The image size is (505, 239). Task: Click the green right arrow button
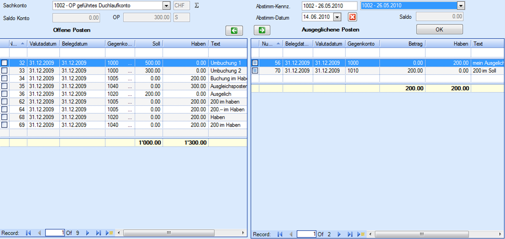[x=262, y=30]
